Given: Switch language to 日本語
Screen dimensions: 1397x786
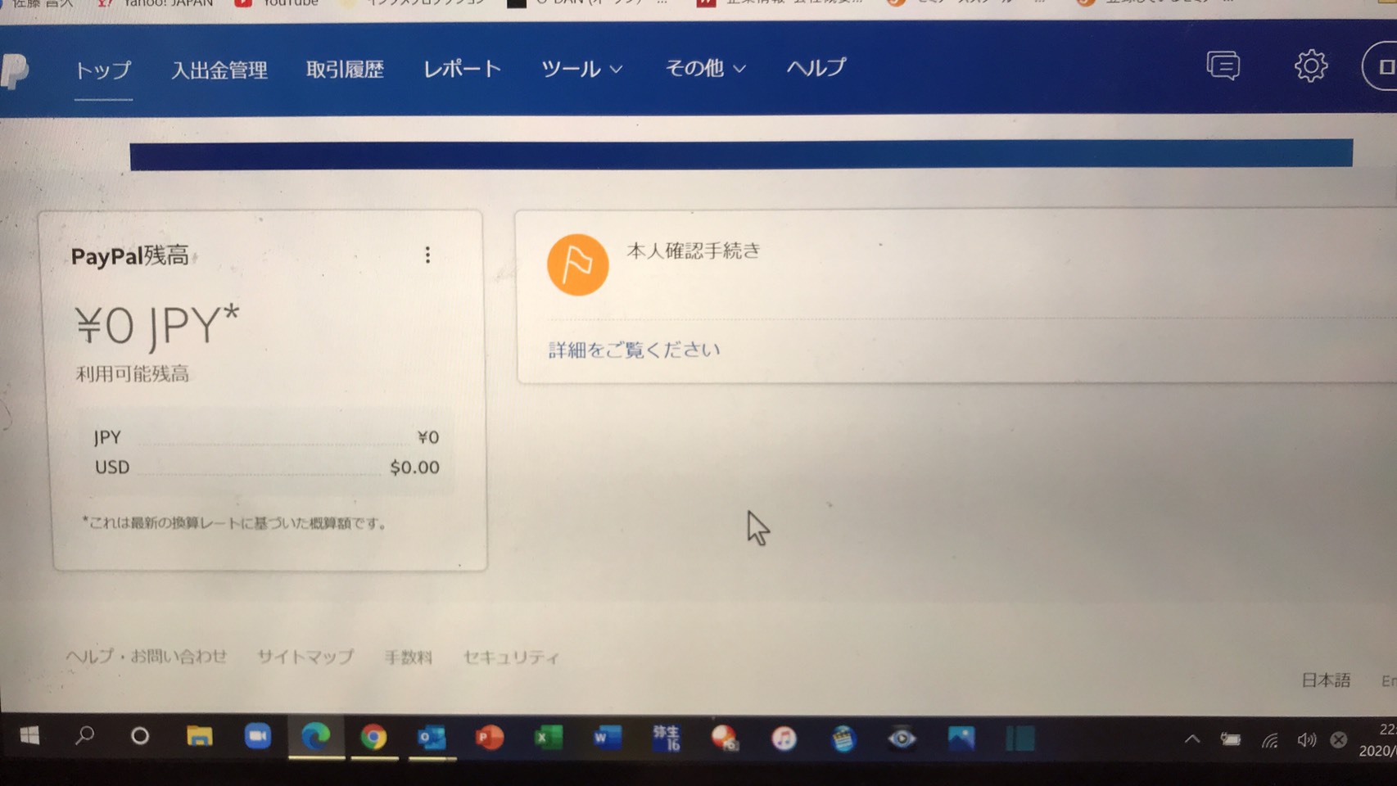Looking at the screenshot, I should [x=1326, y=680].
